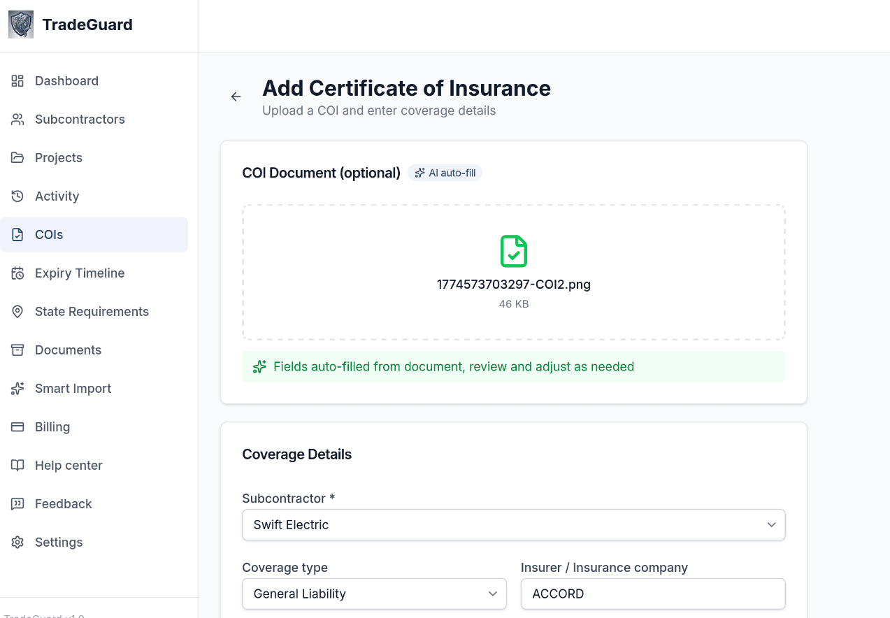Click Upload a COI and enter coverage subtitle

379,110
